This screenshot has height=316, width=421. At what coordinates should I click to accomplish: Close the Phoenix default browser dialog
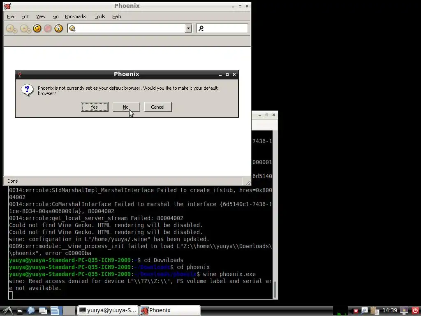[x=234, y=75]
